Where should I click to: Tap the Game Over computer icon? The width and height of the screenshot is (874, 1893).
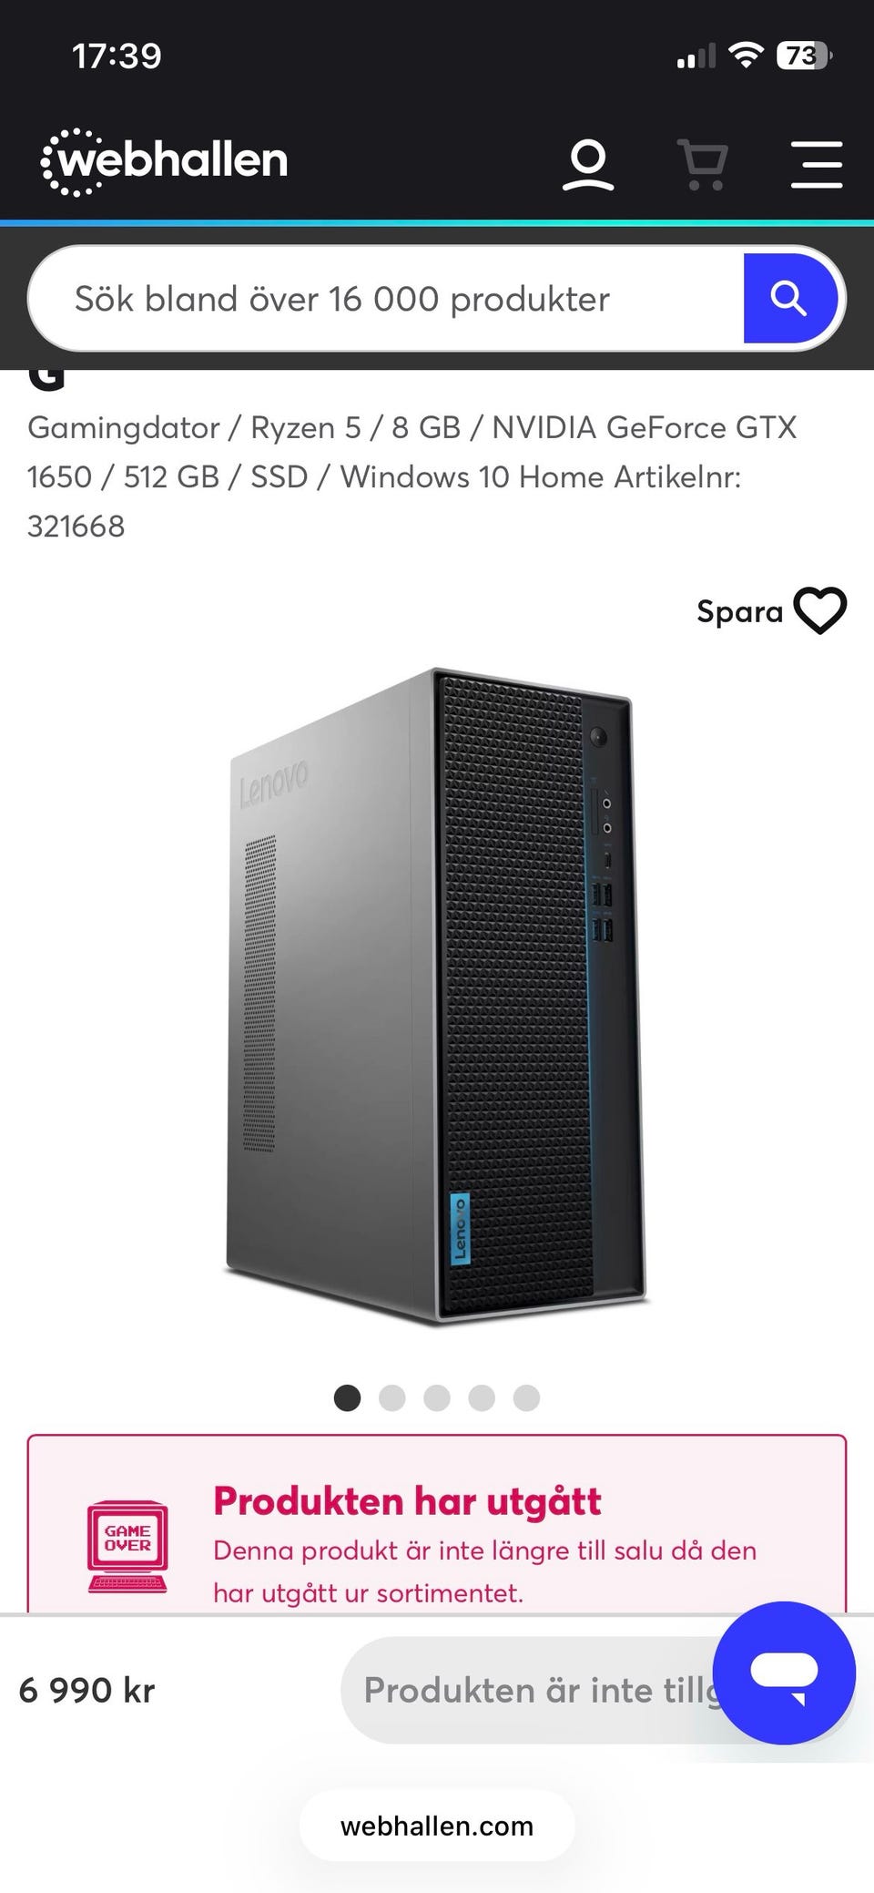(127, 1547)
